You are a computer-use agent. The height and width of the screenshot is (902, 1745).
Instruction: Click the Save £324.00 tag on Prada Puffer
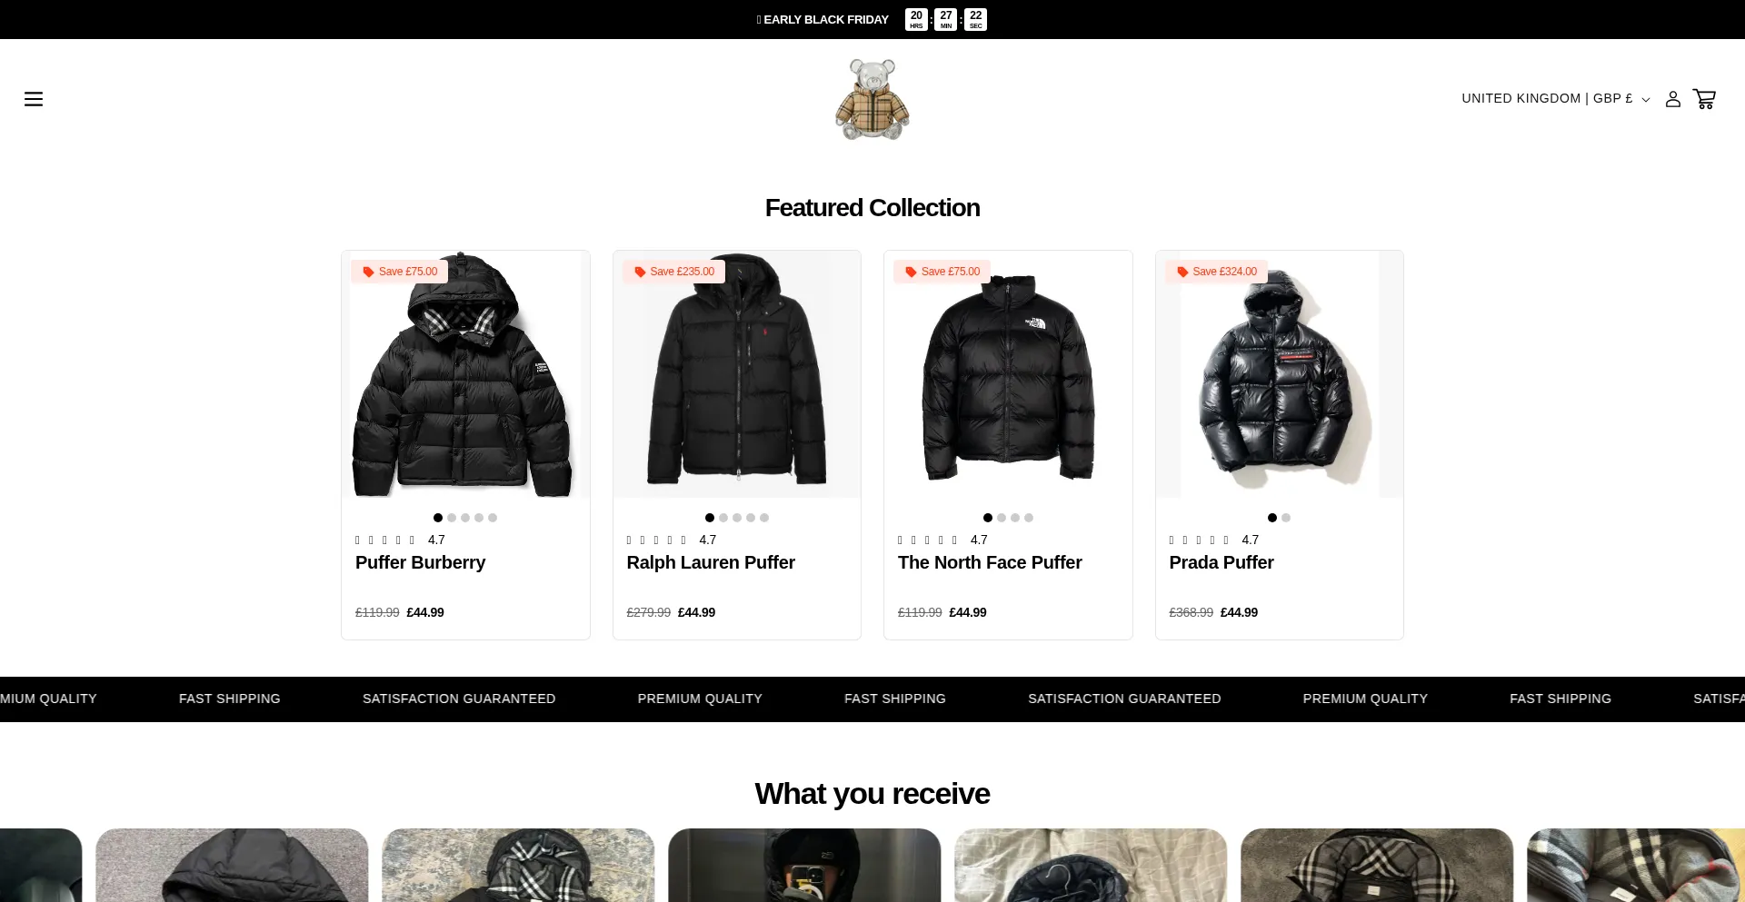coord(1216,272)
